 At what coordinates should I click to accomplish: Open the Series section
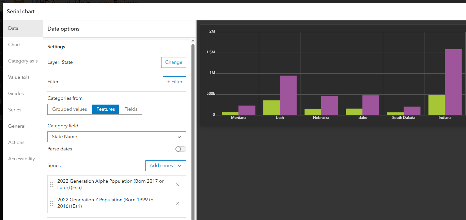coord(15,110)
